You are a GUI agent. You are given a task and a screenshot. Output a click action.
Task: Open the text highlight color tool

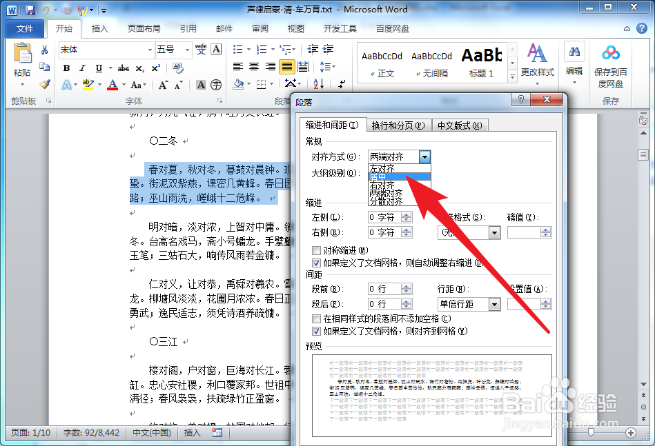(x=87, y=83)
